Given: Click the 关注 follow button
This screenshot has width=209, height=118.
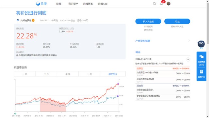Looking at the screenshot, I should click(177, 21).
